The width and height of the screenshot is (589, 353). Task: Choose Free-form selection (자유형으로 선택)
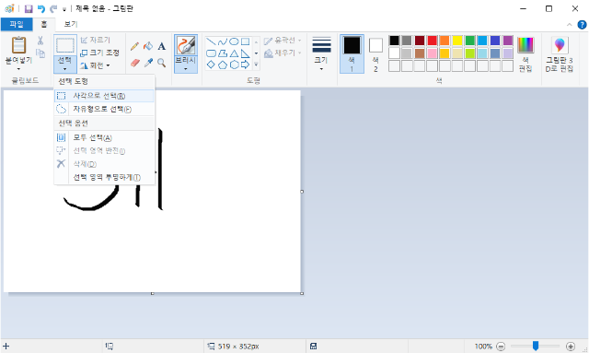point(104,109)
